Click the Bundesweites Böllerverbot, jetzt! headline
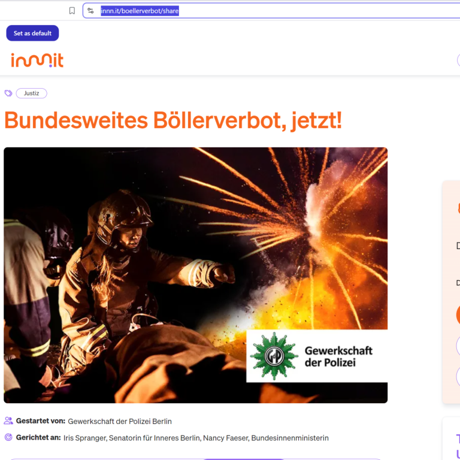Screen dimensions: 460x460 point(173,120)
